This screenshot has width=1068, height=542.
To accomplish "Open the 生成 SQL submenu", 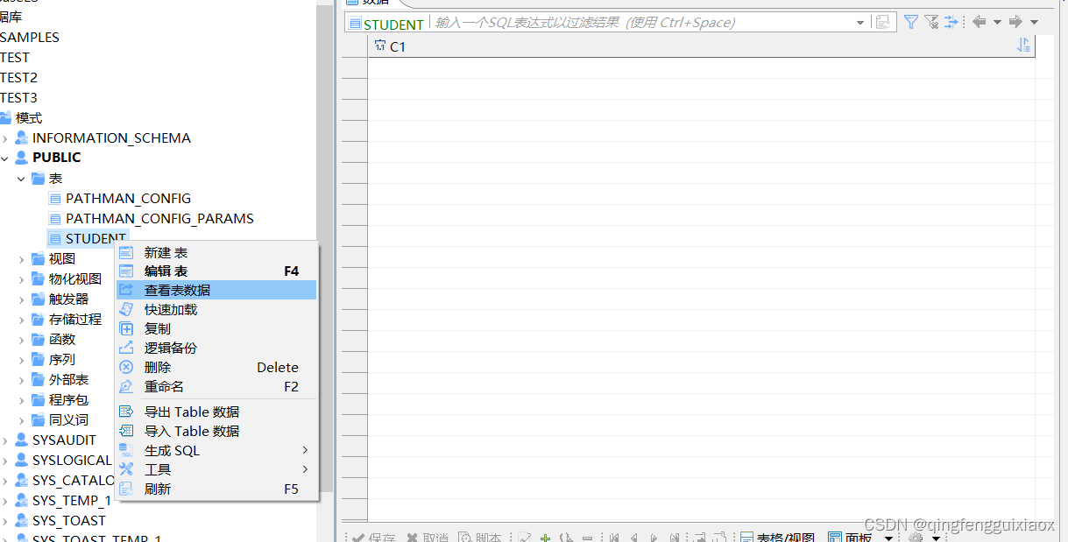I will [216, 450].
